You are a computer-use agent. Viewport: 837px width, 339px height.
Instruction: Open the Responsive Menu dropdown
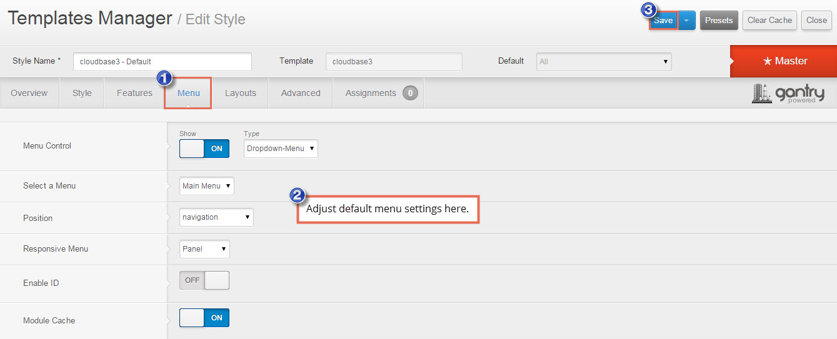(x=204, y=249)
